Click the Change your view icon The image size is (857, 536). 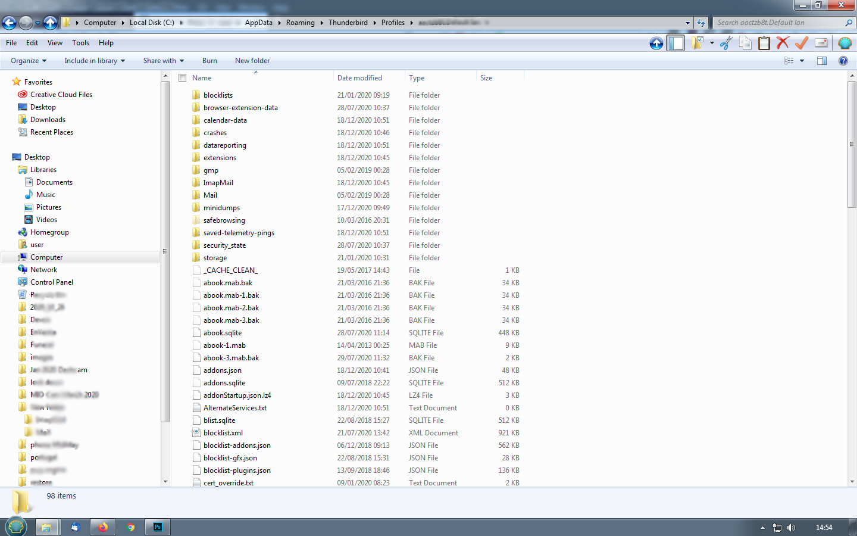789,61
